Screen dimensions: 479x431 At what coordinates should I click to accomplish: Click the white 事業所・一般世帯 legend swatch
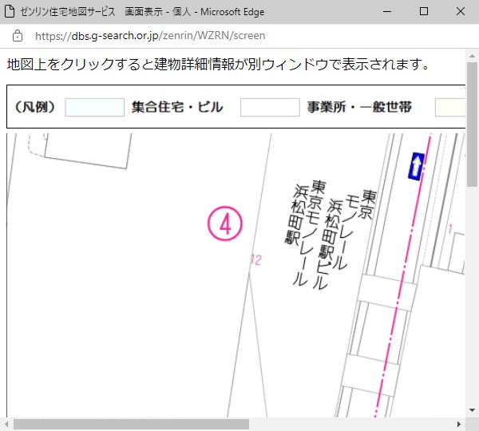point(270,107)
